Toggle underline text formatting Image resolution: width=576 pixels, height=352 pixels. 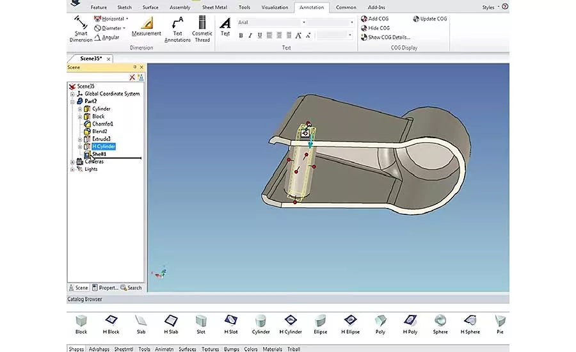click(x=260, y=35)
